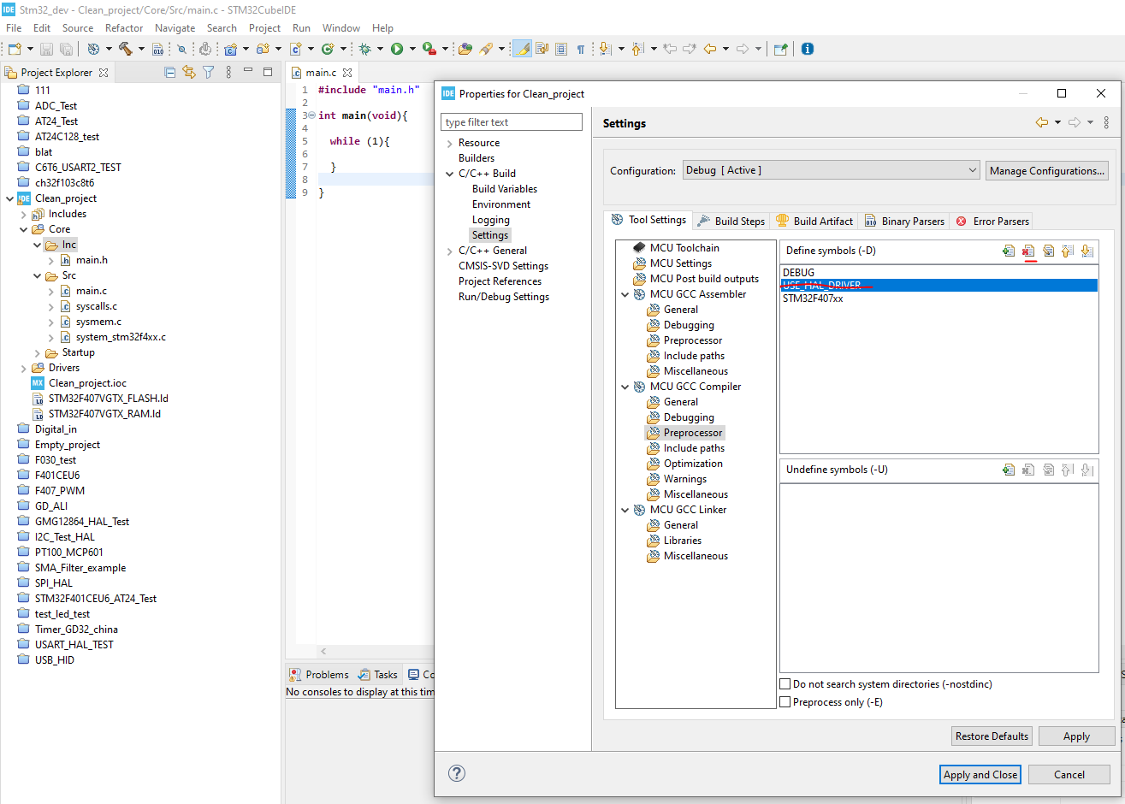
Task: Move the selected symbol down
Action: (1087, 251)
